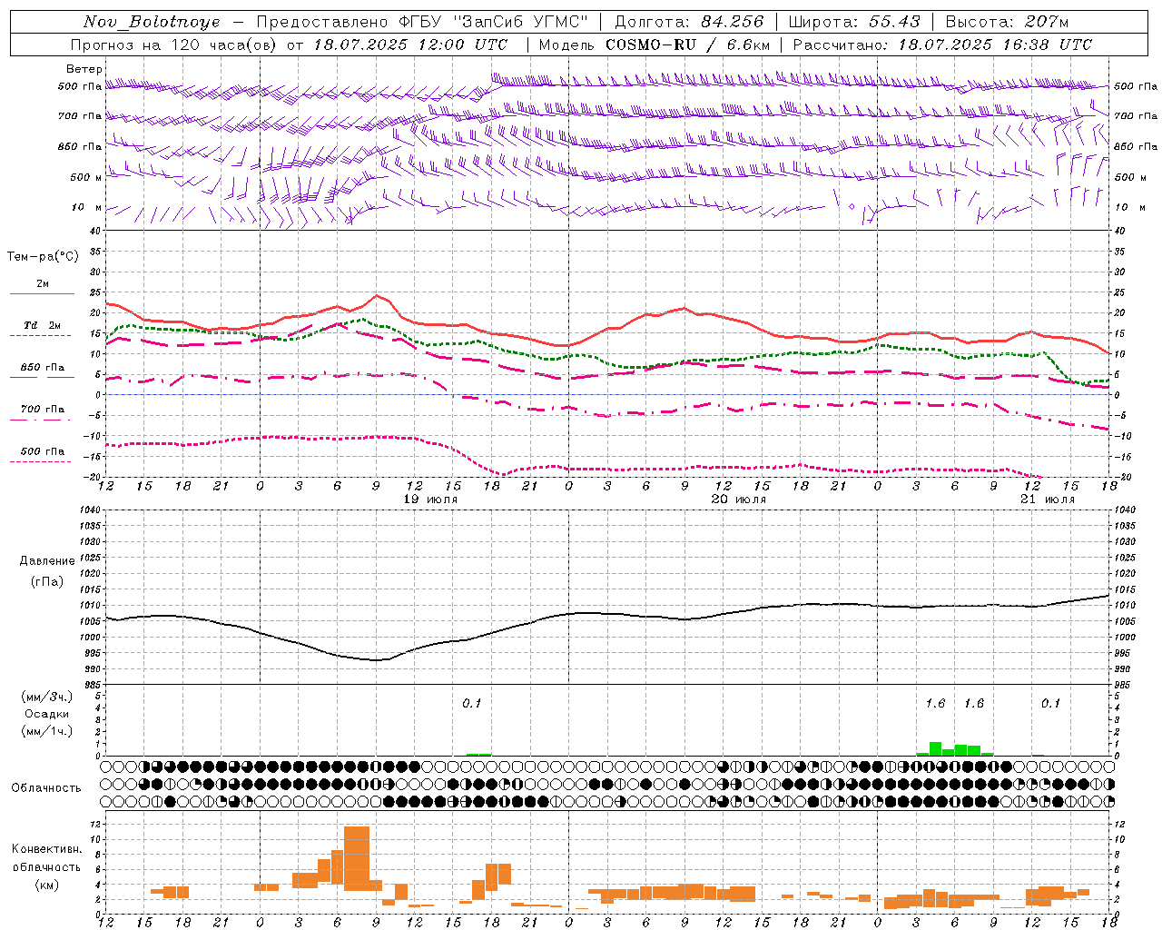Click the 21 июля date label
This screenshot has width=1162, height=930.
[x=1047, y=500]
